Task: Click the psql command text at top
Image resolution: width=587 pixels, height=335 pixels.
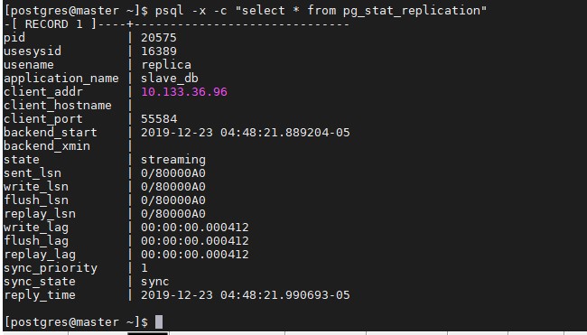Action: 321,11
